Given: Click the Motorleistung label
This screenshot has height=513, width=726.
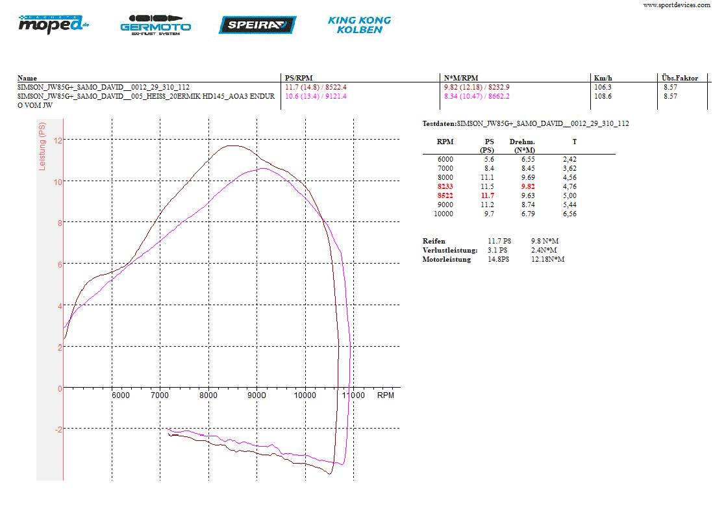Looking at the screenshot, I should pyautogui.click(x=446, y=259).
